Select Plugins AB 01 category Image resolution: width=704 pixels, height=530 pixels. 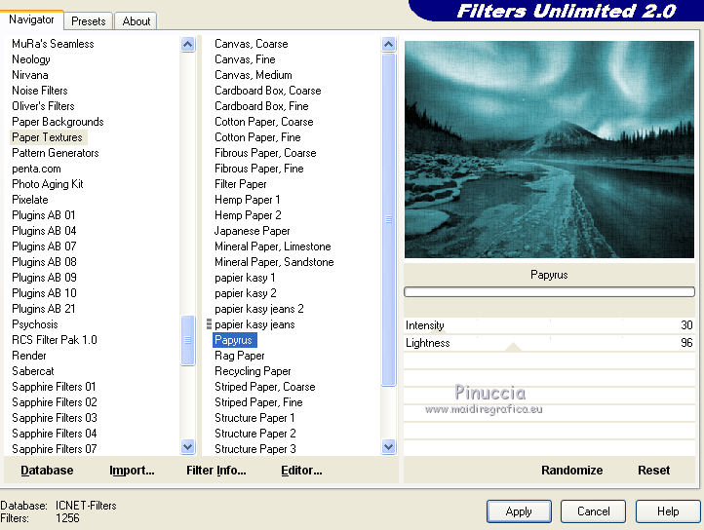[x=44, y=215]
